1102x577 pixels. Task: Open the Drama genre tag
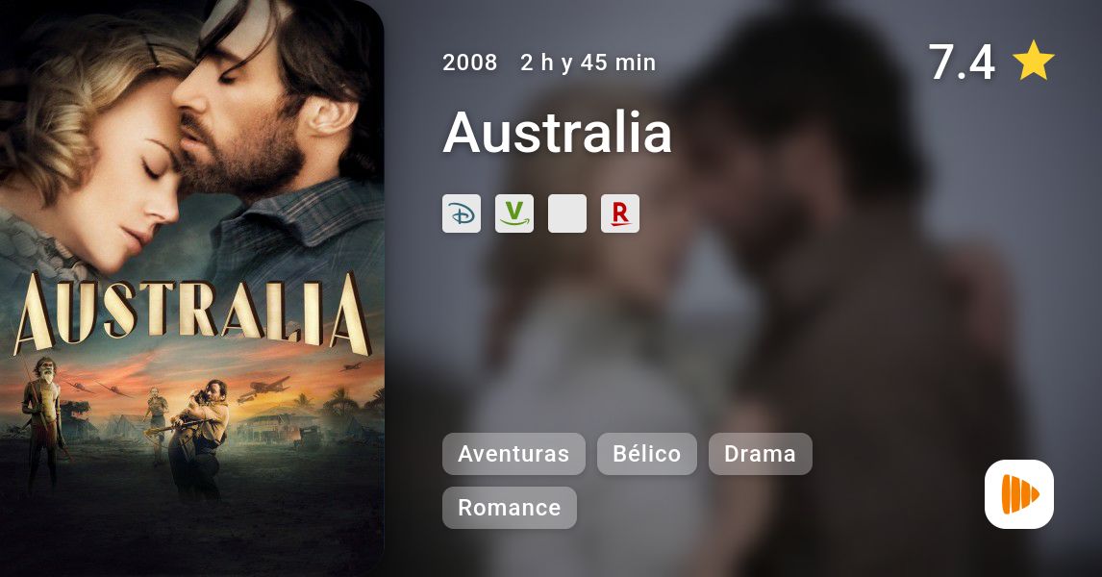click(761, 454)
